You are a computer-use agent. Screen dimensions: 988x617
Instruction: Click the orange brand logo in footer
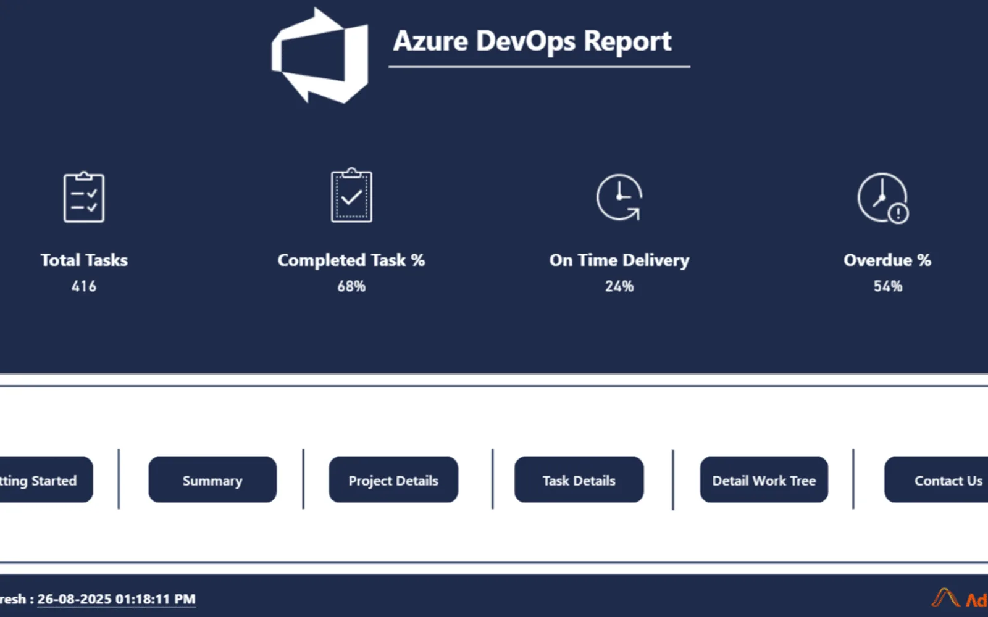960,598
